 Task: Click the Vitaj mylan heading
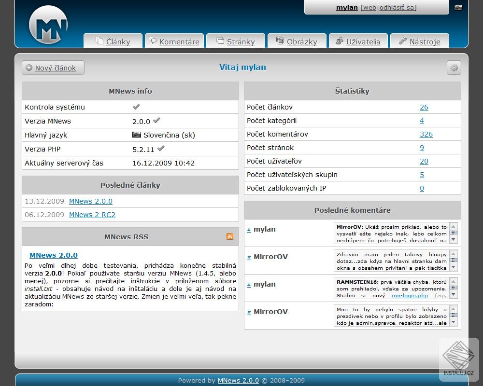point(242,67)
